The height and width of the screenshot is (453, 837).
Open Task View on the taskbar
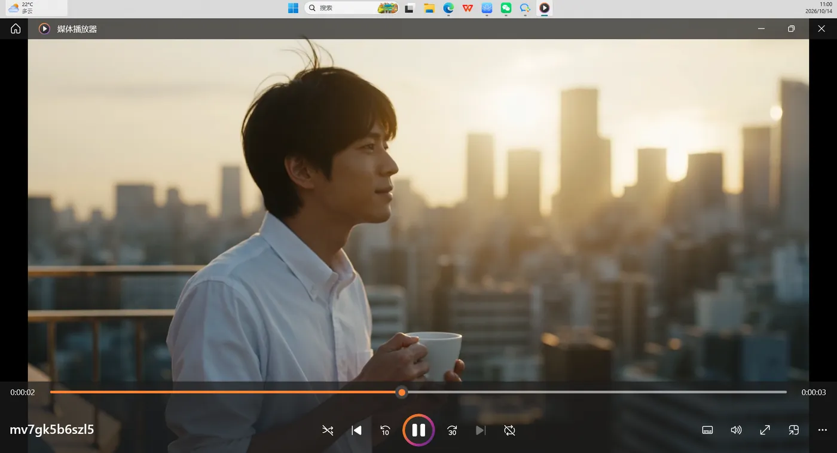[x=410, y=8]
